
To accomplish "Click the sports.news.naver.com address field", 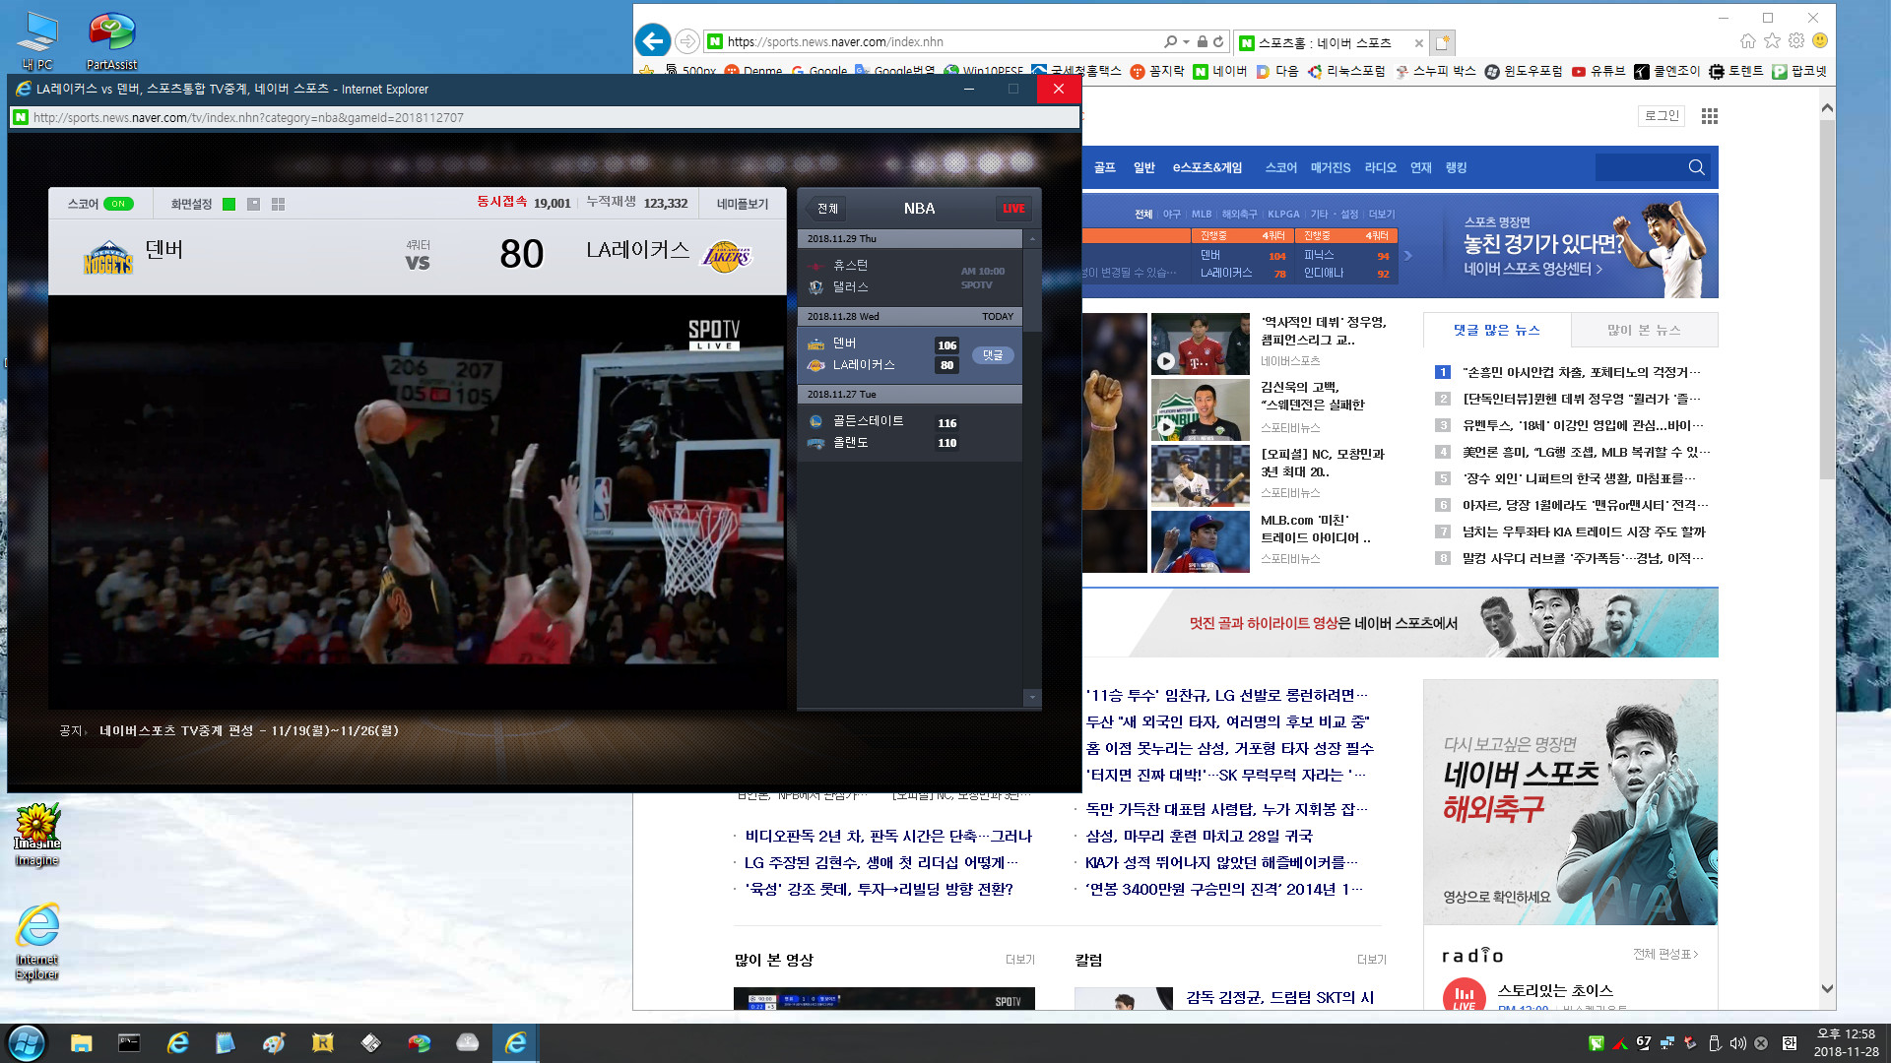I will click(835, 41).
